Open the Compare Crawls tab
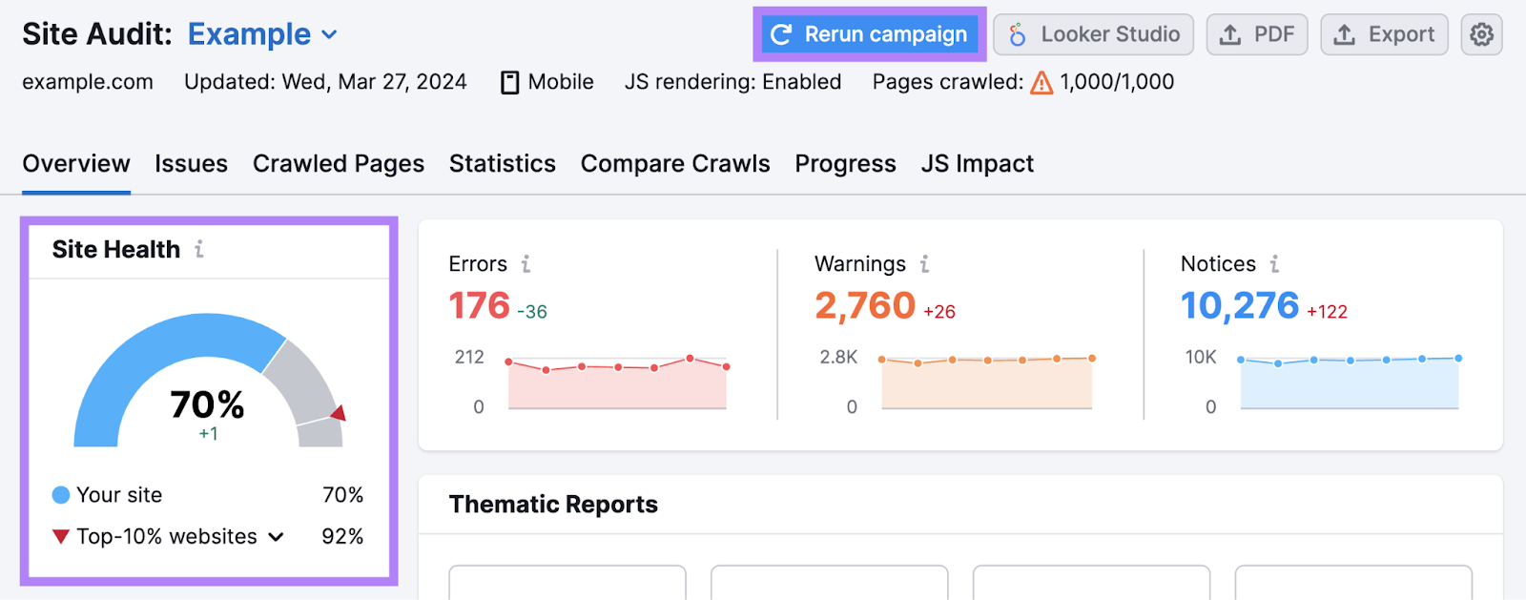 coord(675,163)
